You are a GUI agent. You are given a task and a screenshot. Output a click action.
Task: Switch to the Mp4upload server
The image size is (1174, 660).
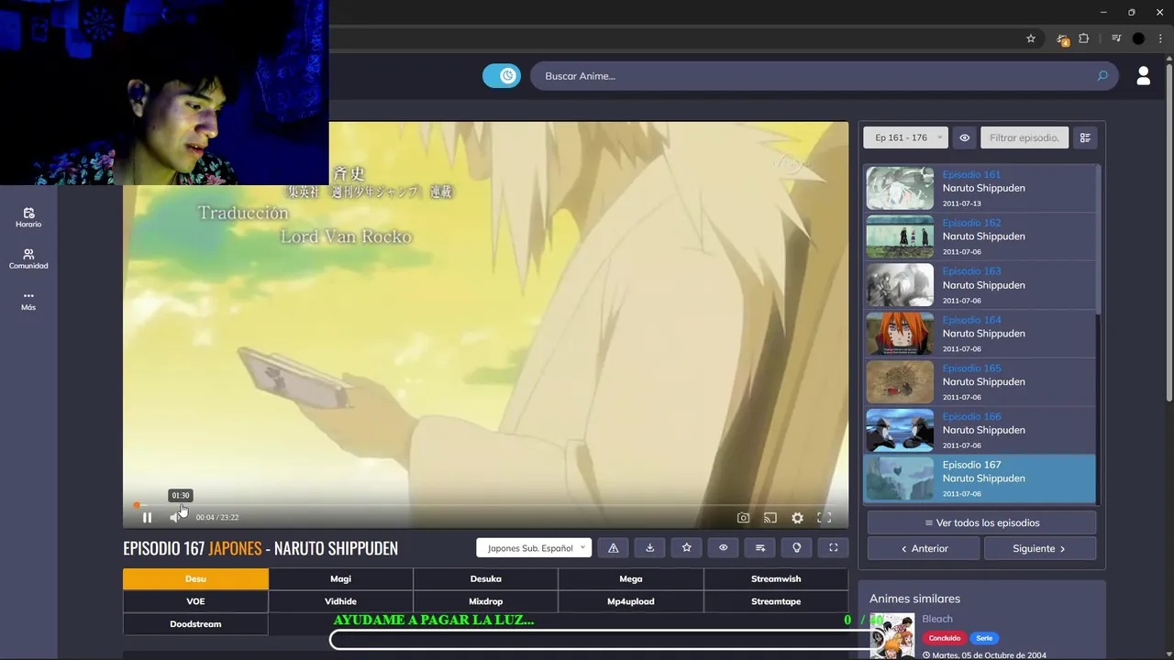coord(631,601)
